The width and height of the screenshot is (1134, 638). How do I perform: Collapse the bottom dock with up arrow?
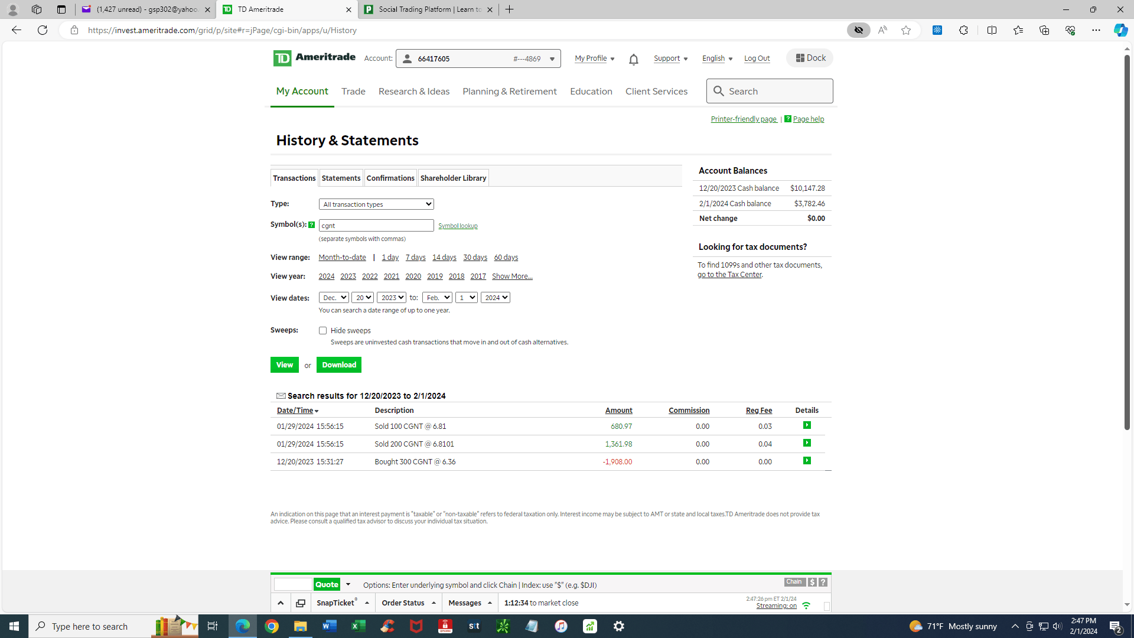281,603
